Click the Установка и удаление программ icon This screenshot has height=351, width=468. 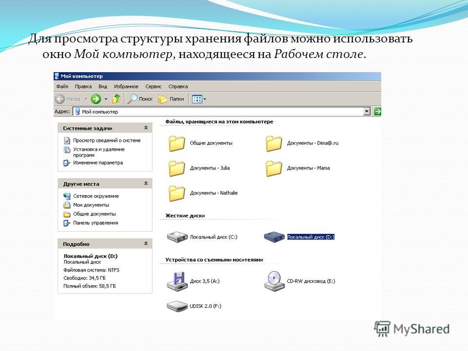67,150
